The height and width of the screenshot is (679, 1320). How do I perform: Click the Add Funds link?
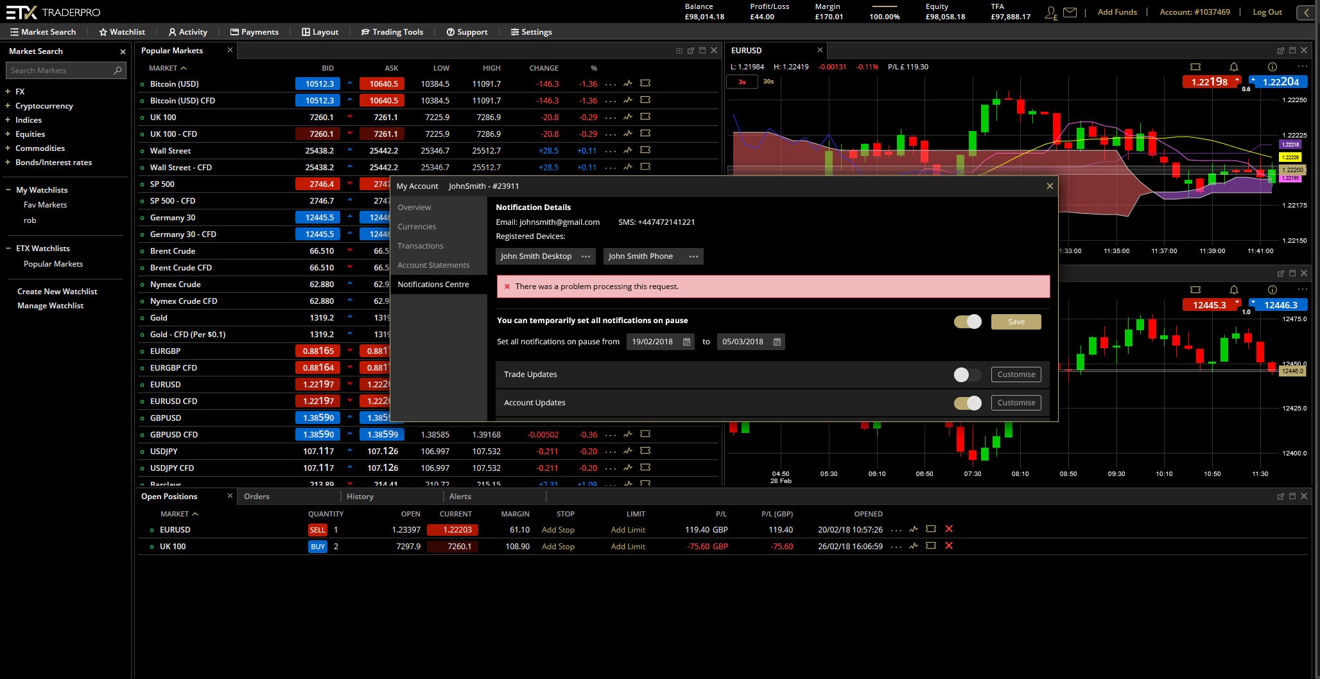click(1117, 12)
